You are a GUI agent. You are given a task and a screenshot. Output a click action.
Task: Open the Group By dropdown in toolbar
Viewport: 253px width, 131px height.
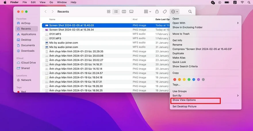coord(148,12)
